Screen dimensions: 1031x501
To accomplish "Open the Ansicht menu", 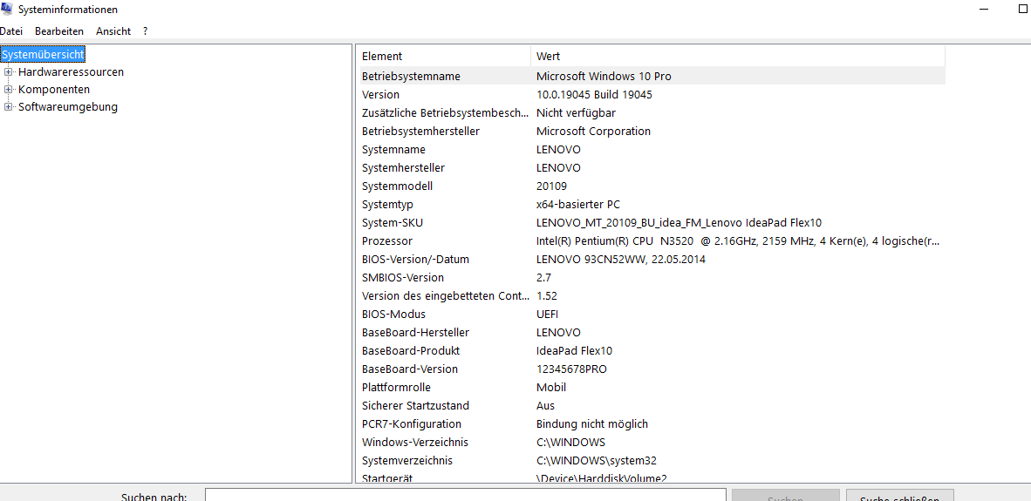I will tap(113, 30).
